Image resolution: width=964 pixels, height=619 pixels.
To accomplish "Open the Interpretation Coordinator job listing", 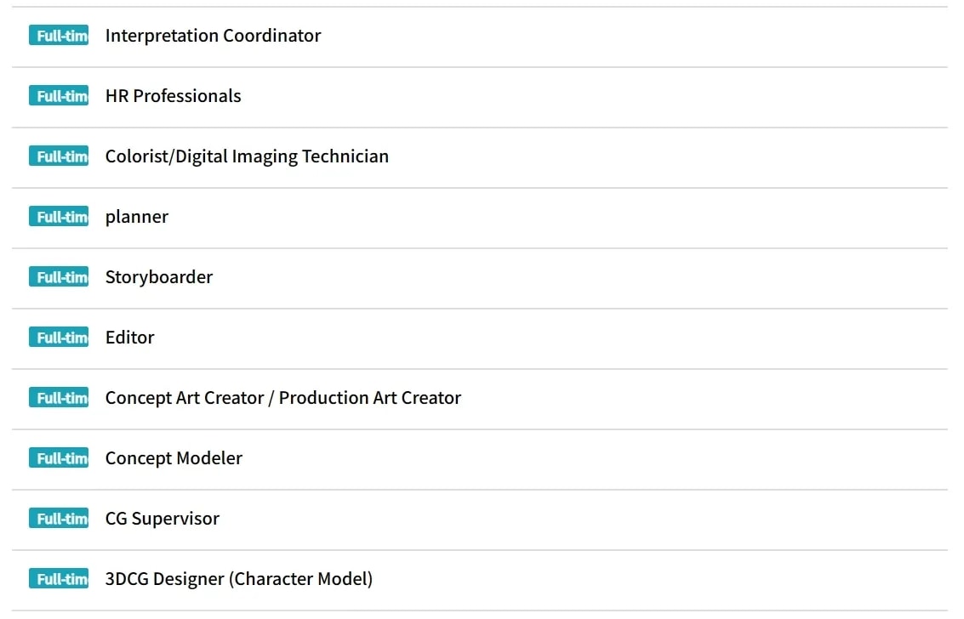I will click(213, 36).
